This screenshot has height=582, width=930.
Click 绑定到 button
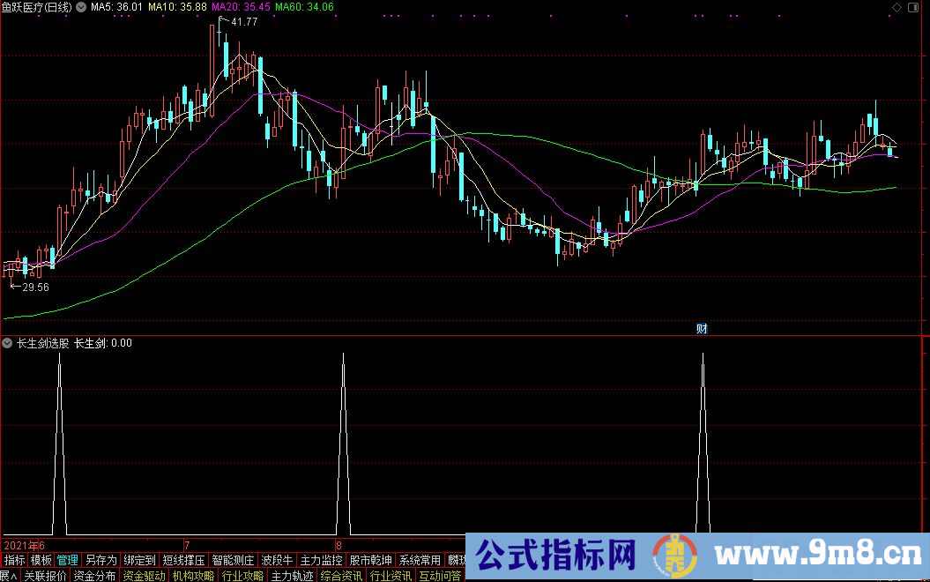pos(140,560)
